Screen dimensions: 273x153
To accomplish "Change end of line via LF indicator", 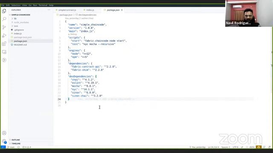I will pyautogui.click(x=242, y=147).
